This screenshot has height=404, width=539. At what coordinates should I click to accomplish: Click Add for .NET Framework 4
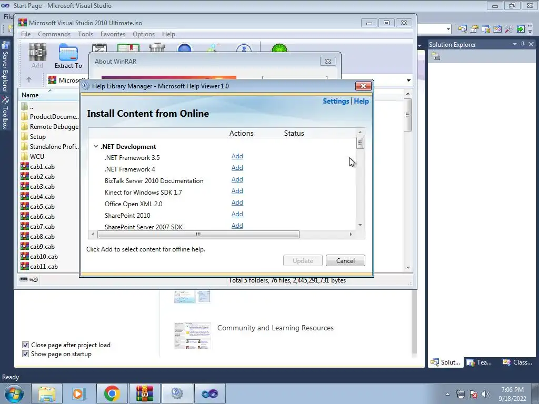click(237, 168)
